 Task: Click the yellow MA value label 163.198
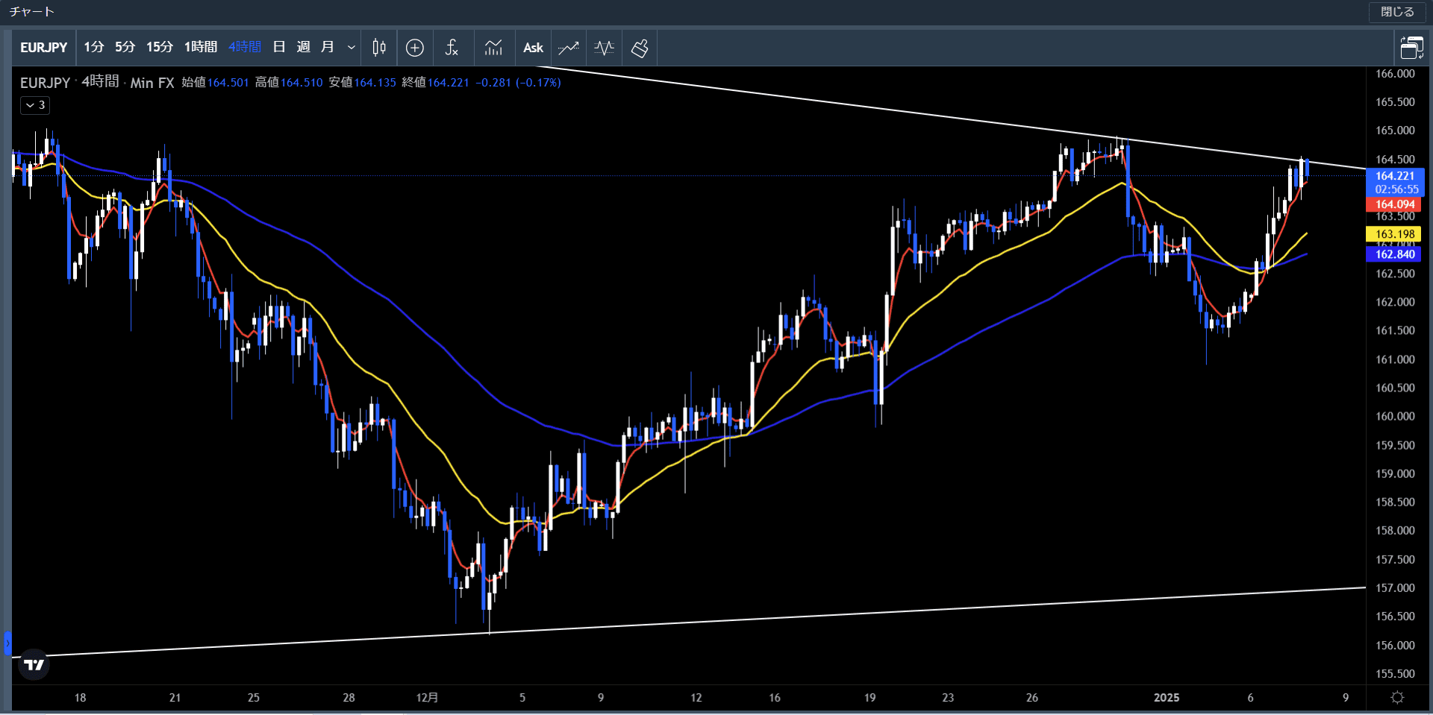pyautogui.click(x=1395, y=234)
